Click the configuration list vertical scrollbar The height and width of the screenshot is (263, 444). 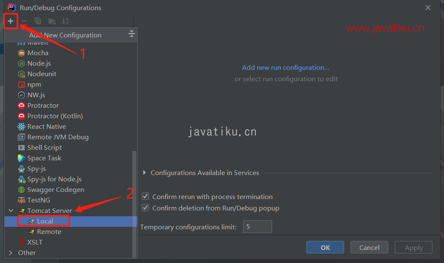coord(134,204)
